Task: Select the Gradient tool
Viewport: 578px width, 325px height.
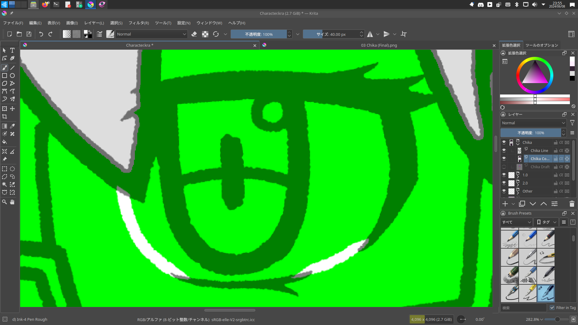Action: point(5,126)
